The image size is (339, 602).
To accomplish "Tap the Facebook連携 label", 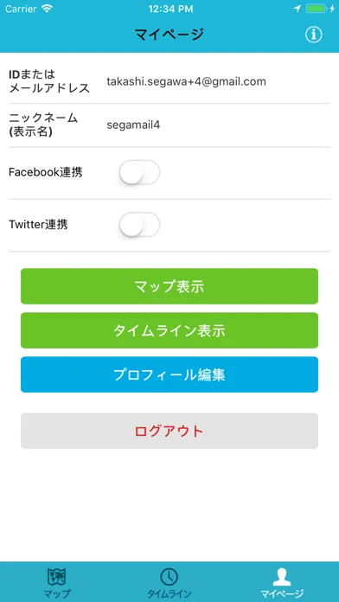I will click(45, 172).
